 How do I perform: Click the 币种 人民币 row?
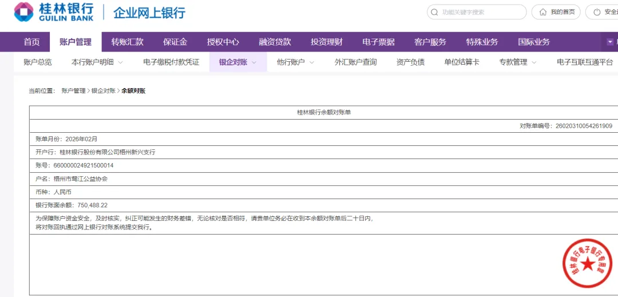(323, 192)
